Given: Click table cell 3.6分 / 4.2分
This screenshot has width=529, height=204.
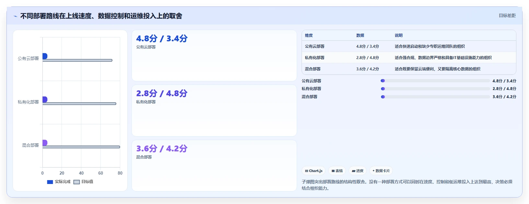Looking at the screenshot, I should coord(368,69).
